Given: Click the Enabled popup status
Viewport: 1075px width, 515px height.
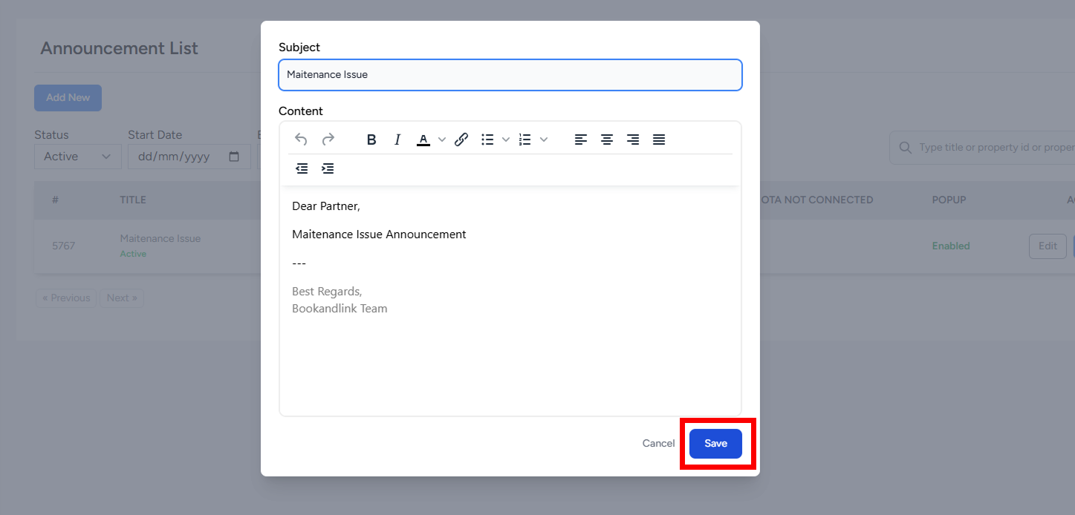Looking at the screenshot, I should [x=951, y=246].
